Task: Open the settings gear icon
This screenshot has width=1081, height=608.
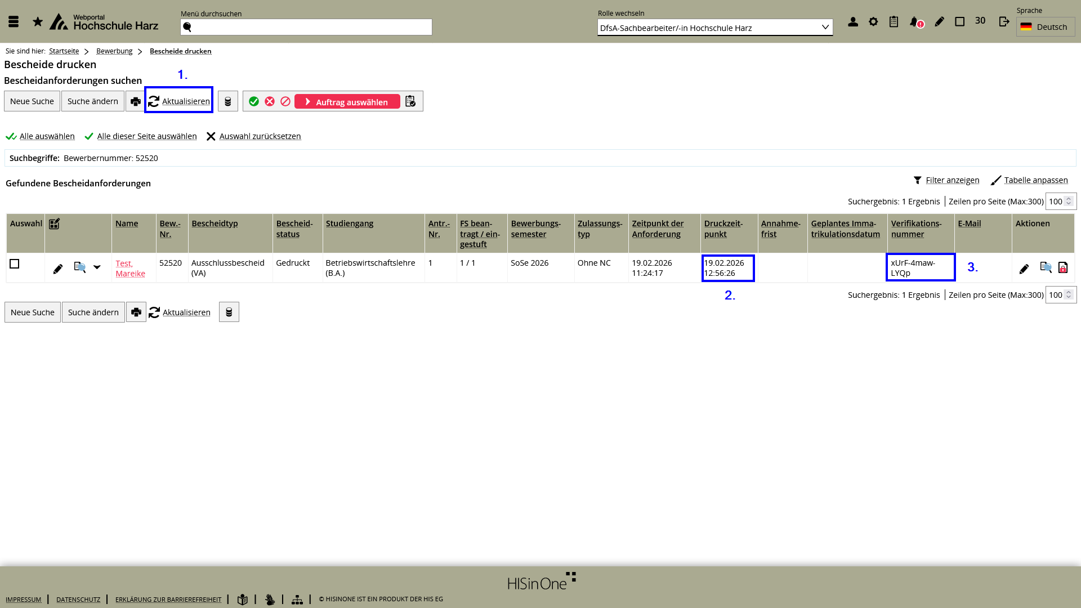Action: tap(873, 22)
